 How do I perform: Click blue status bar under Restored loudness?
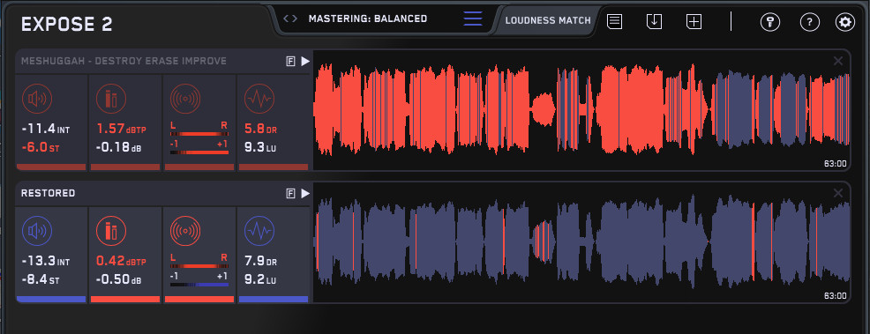coord(51,299)
